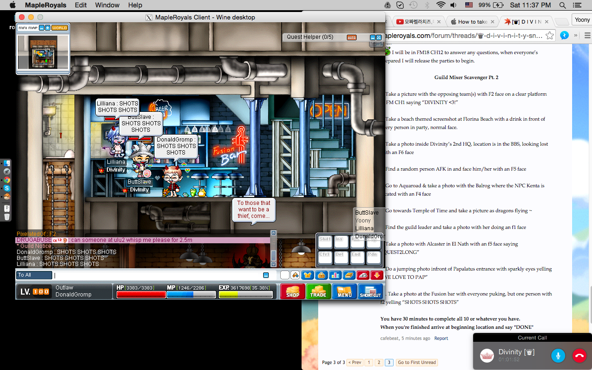Toggle the Quest Helper AUTO button
Image resolution: width=592 pixels, height=370 pixels.
(351, 37)
